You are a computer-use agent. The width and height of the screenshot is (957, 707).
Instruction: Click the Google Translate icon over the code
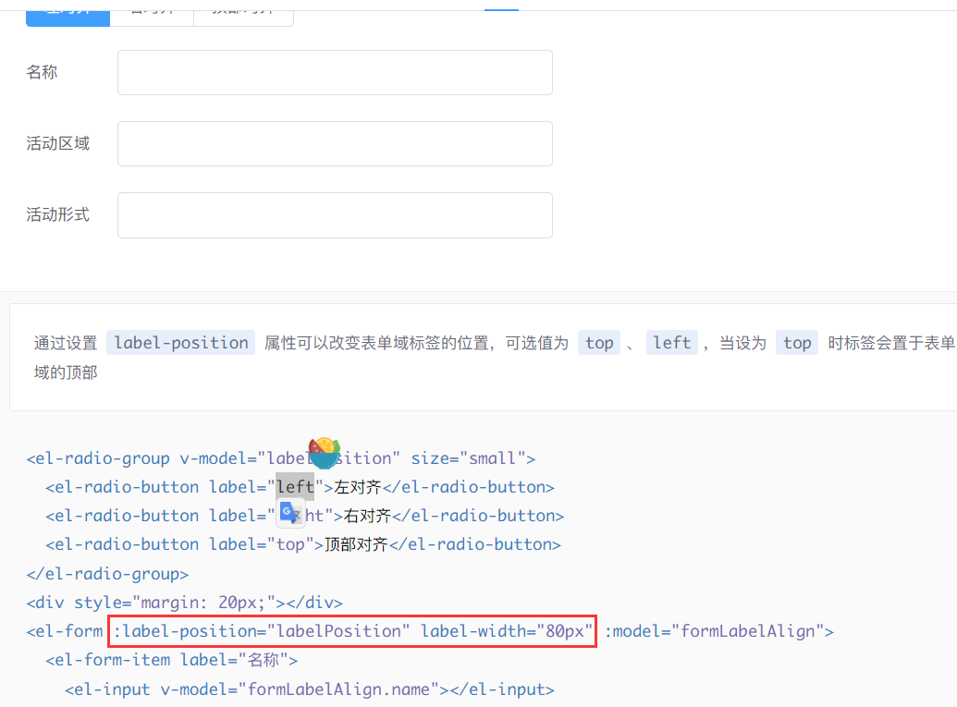click(290, 511)
